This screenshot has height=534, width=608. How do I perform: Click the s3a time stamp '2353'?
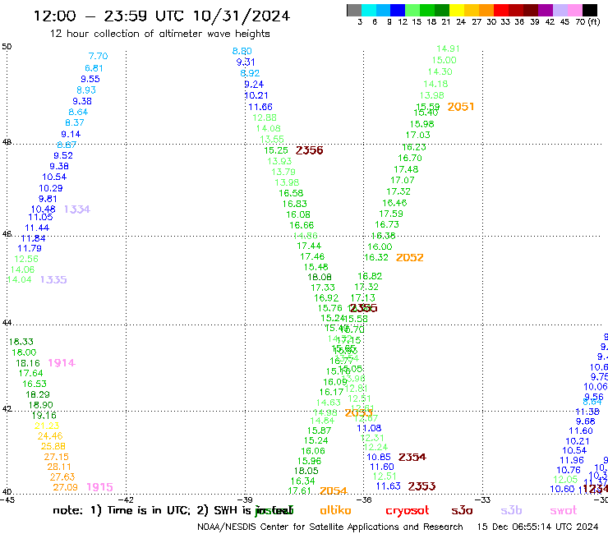tap(421, 486)
